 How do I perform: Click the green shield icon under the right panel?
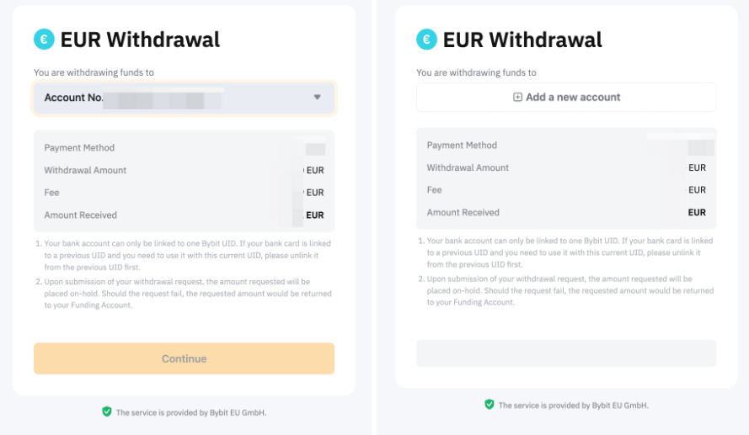click(x=489, y=405)
